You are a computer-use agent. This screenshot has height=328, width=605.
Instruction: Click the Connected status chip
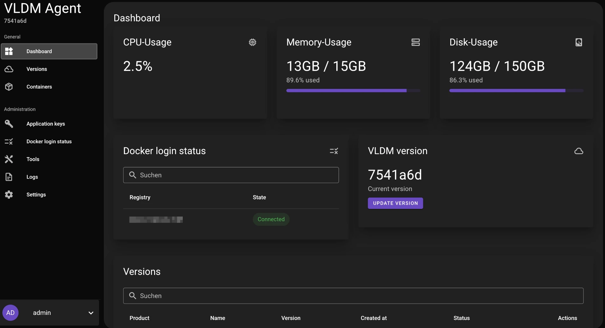point(271,219)
